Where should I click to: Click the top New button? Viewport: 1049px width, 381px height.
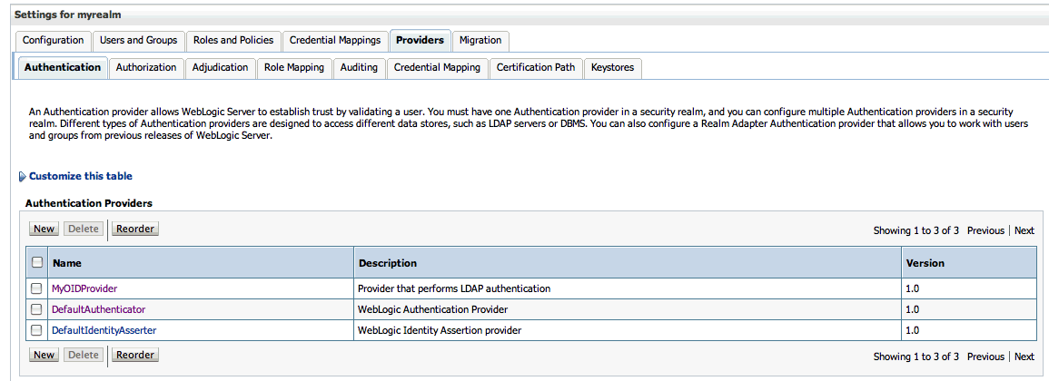(x=44, y=230)
